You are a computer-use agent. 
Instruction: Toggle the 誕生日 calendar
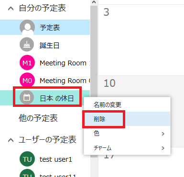(x=45, y=45)
